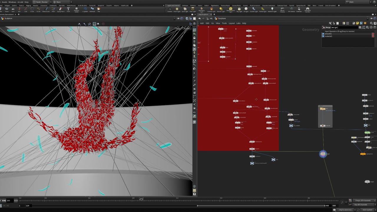Click the Key All Channels button
The width and height of the screenshot is (377, 212).
(361, 205)
